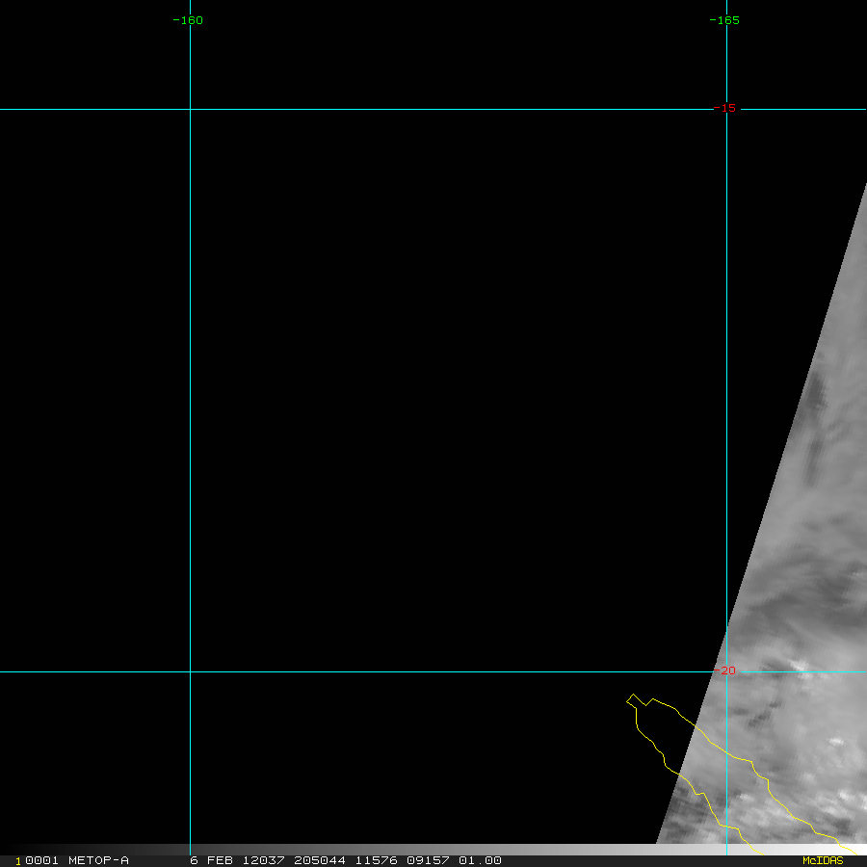Select the -160 longitude label
Viewport: 867px width, 867px height.
pyautogui.click(x=187, y=20)
